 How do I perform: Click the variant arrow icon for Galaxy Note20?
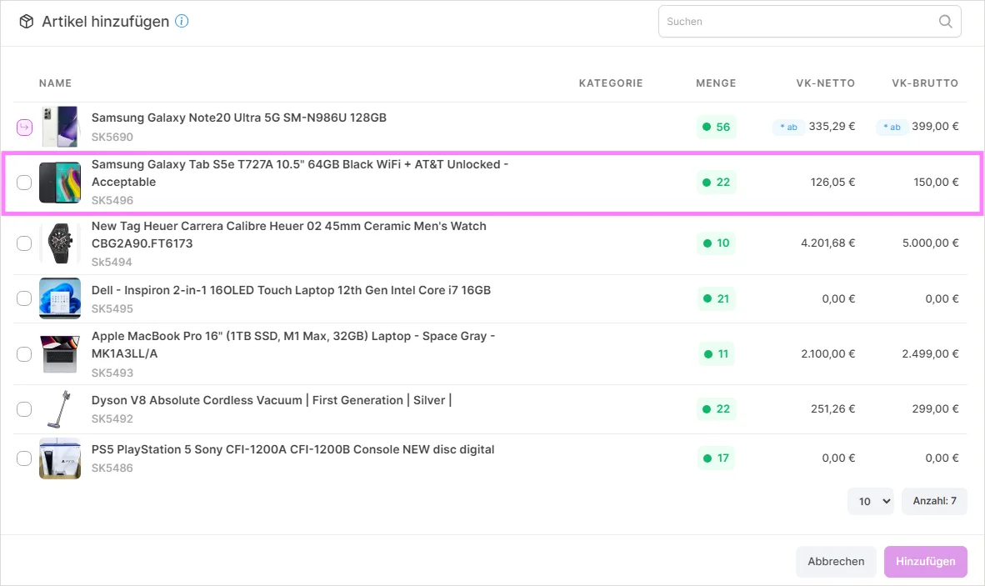tap(24, 128)
